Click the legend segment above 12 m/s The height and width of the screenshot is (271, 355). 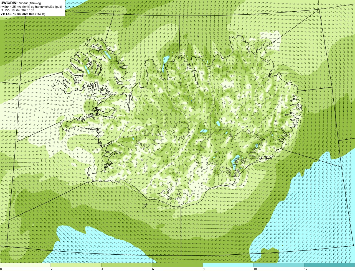tap(329, 265)
